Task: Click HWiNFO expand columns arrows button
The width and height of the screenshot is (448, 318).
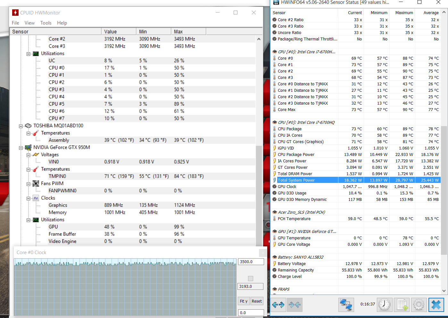Action: click(278, 305)
